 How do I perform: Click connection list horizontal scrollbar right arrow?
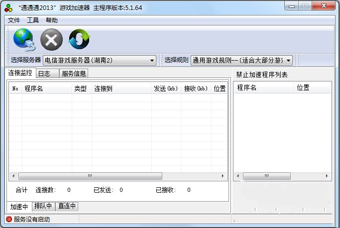(223, 176)
